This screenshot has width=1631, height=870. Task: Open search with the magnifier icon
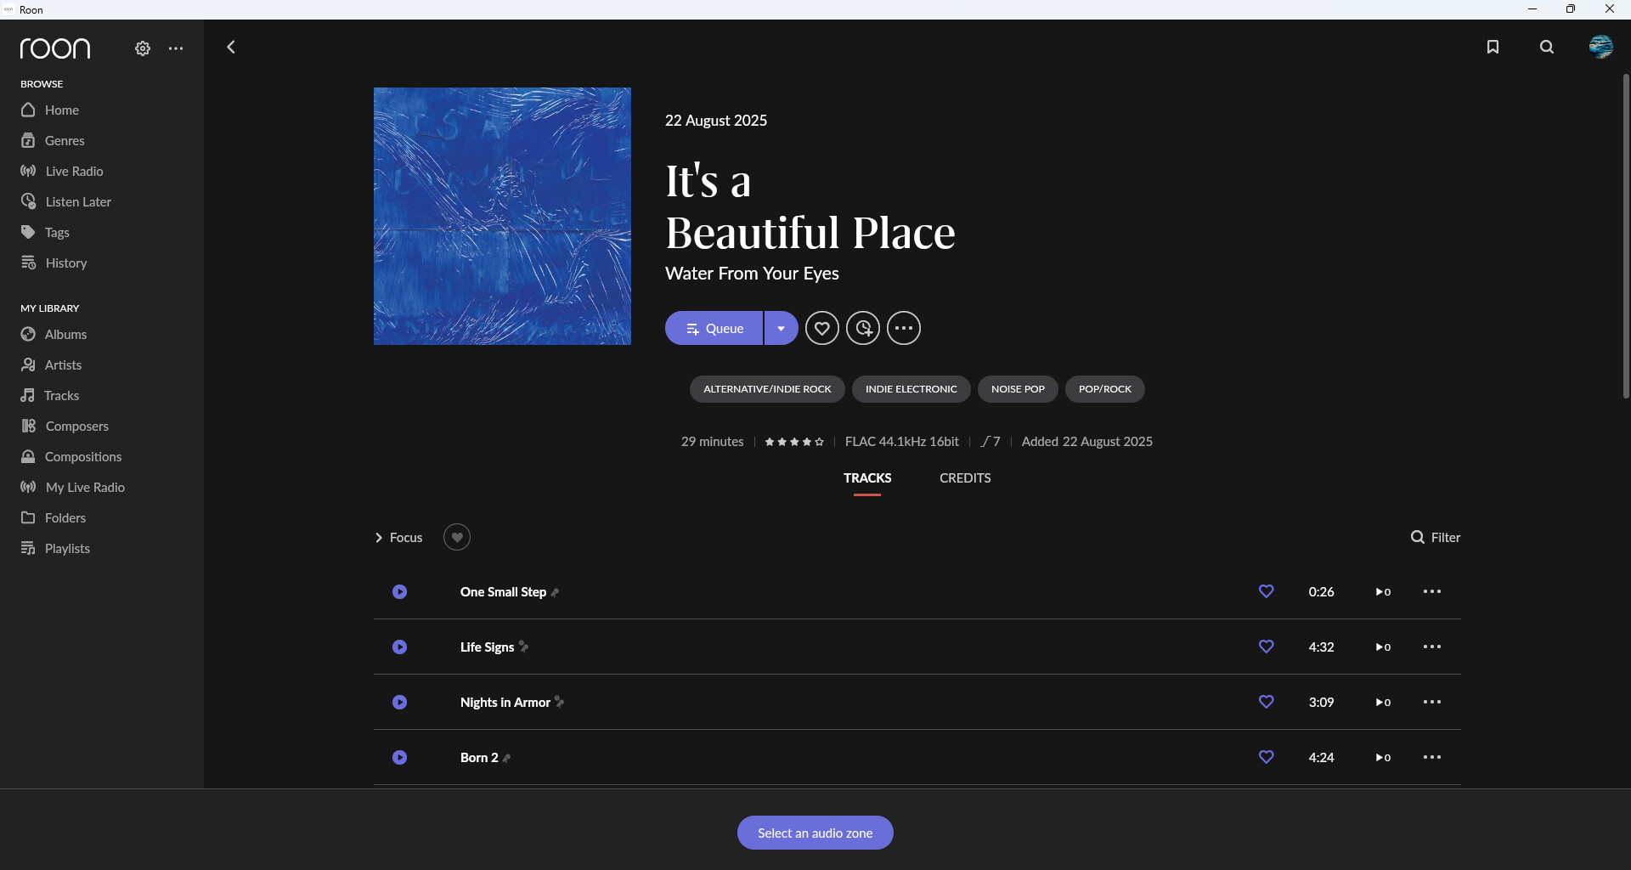(1547, 48)
